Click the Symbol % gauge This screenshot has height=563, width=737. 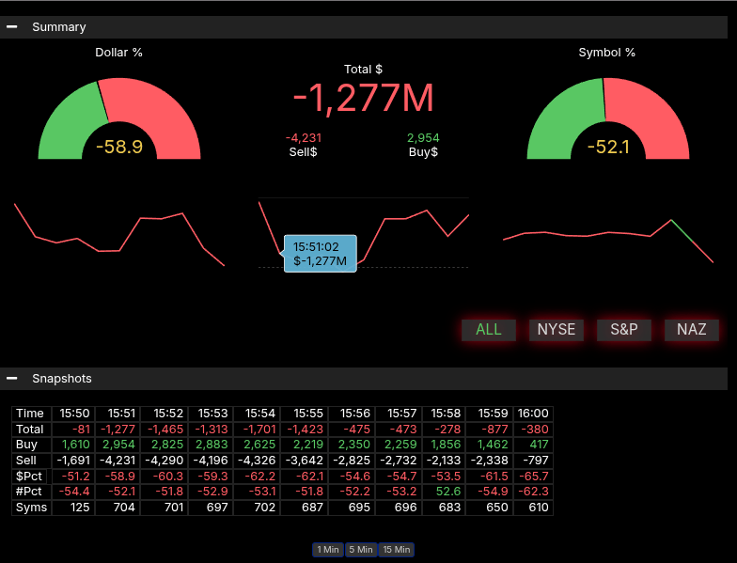(608, 118)
